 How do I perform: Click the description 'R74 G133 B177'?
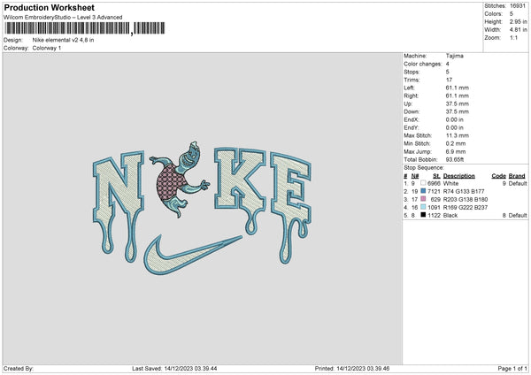tap(464, 192)
